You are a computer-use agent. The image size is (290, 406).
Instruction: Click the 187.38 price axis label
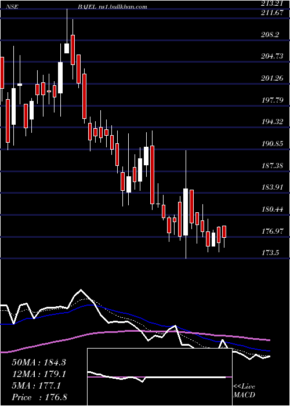point(273,165)
